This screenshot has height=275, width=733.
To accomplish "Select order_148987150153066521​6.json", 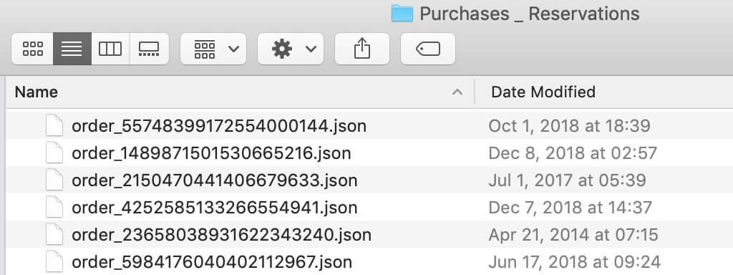I will click(369, 153).
